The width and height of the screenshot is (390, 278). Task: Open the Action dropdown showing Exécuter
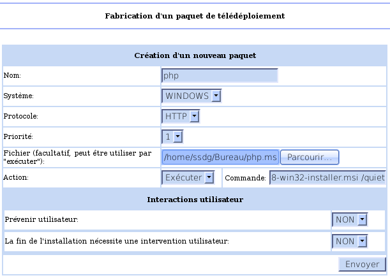click(x=188, y=177)
